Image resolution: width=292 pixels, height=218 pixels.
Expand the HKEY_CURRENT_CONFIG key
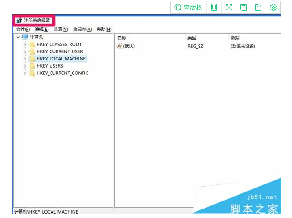[25, 73]
